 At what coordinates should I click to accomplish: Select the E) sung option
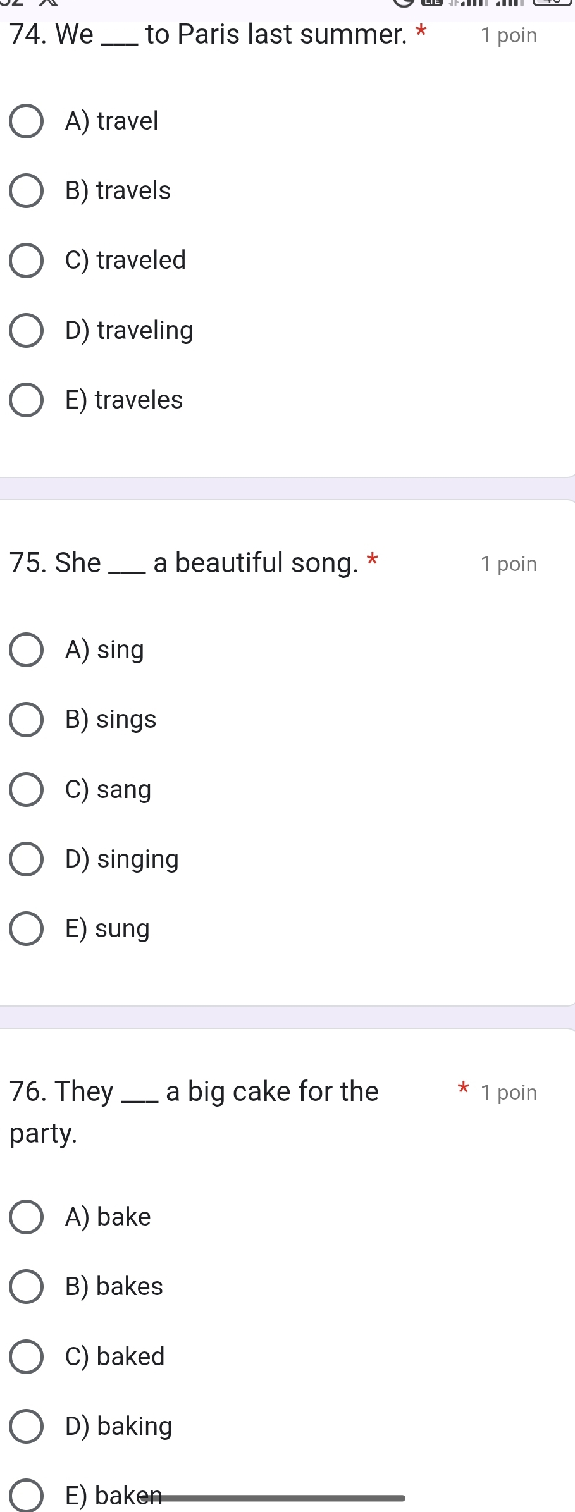point(27,929)
